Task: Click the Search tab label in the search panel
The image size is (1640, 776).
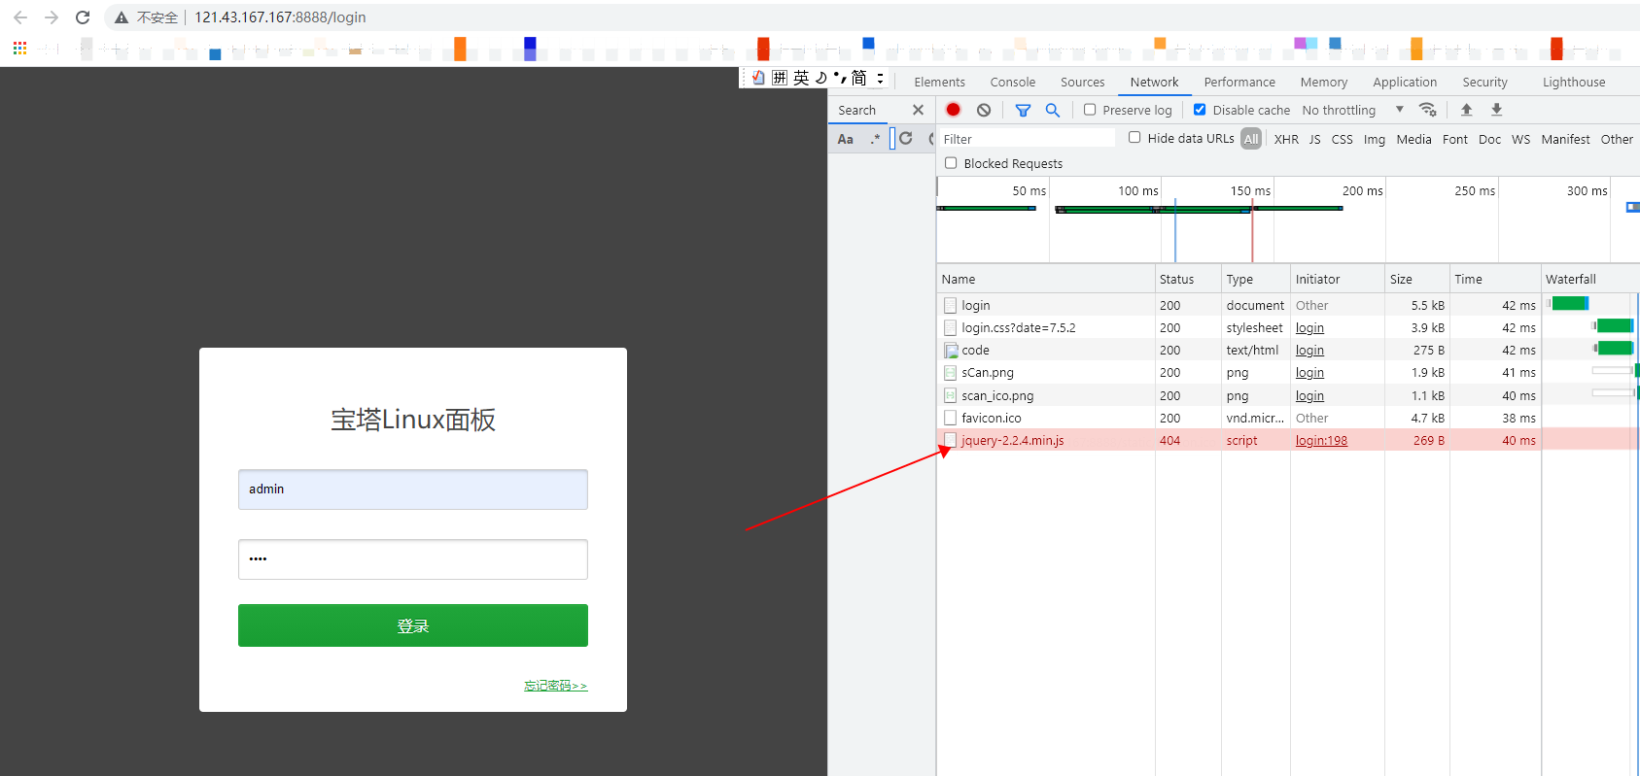Action: [x=856, y=110]
